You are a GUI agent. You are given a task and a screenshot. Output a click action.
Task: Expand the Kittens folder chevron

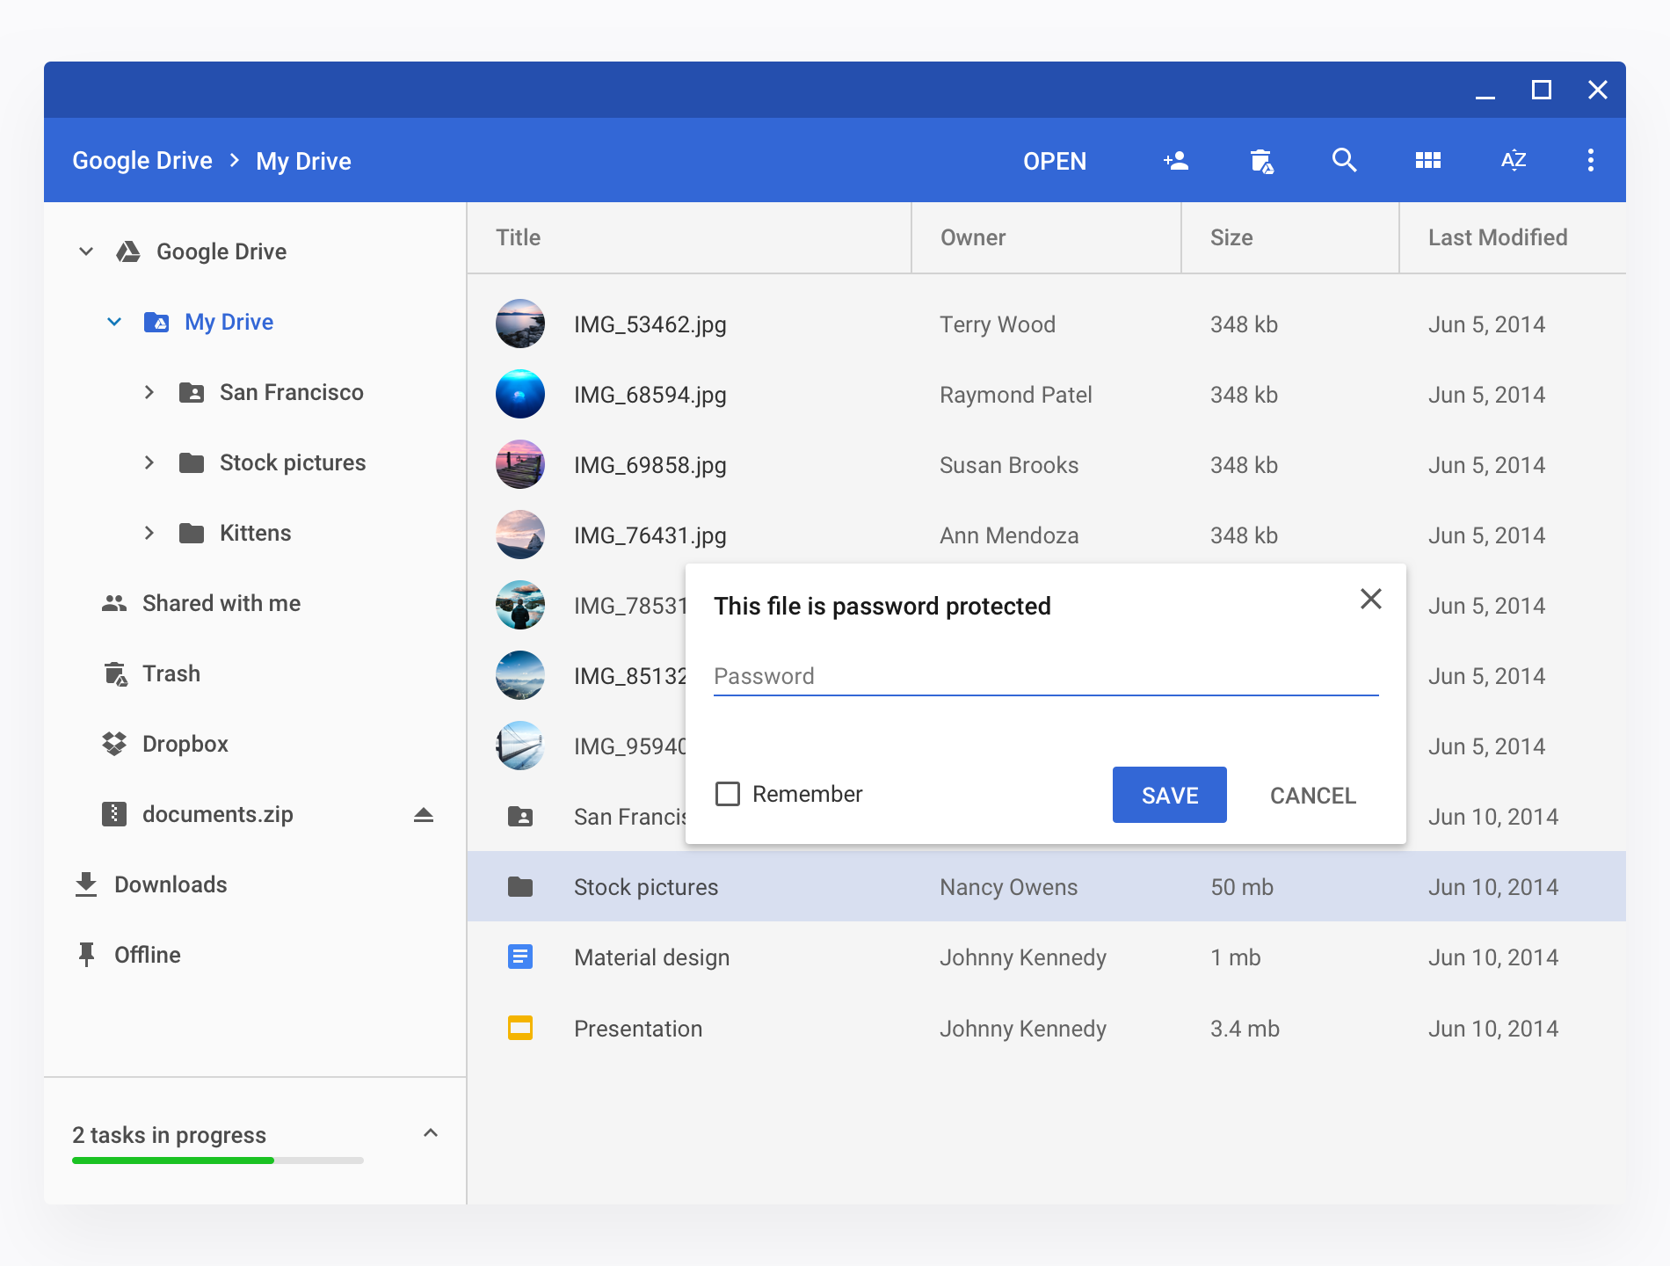149,533
